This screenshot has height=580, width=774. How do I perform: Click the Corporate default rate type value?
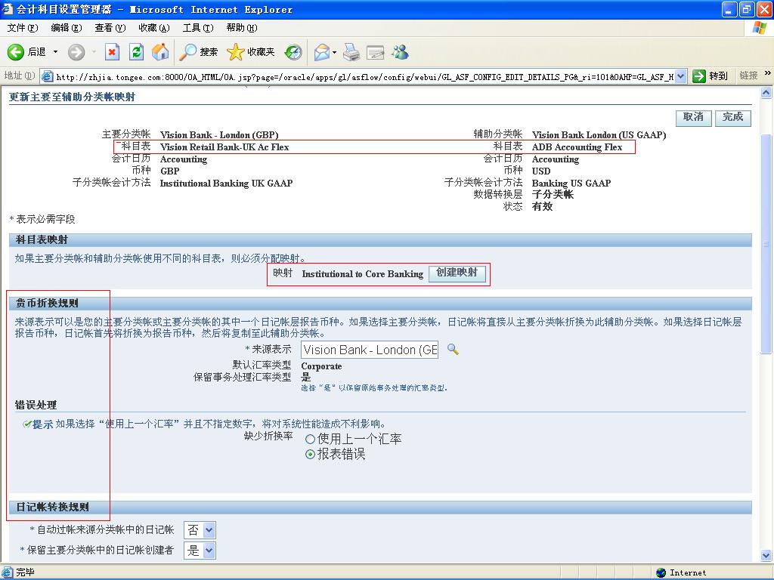[321, 366]
